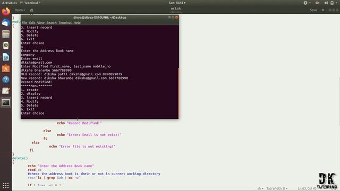Open the Tab Width selector

(277, 188)
